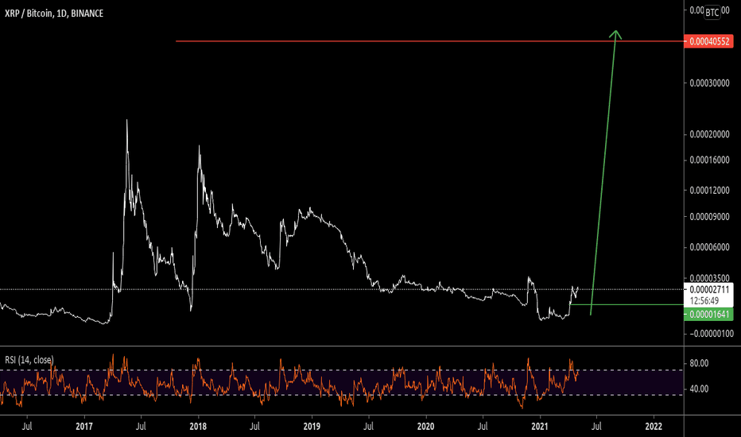This screenshot has width=741, height=437.
Task: Select the red horizontal line drawing
Action: 429,41
